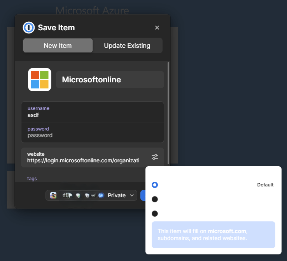Open autofill behavior settings beside website
The width and height of the screenshot is (287, 261).
155,157
